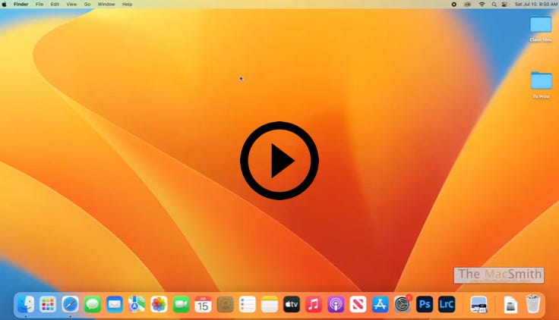The image size is (559, 320).
Task: Open Music from the Dock
Action: point(314,304)
